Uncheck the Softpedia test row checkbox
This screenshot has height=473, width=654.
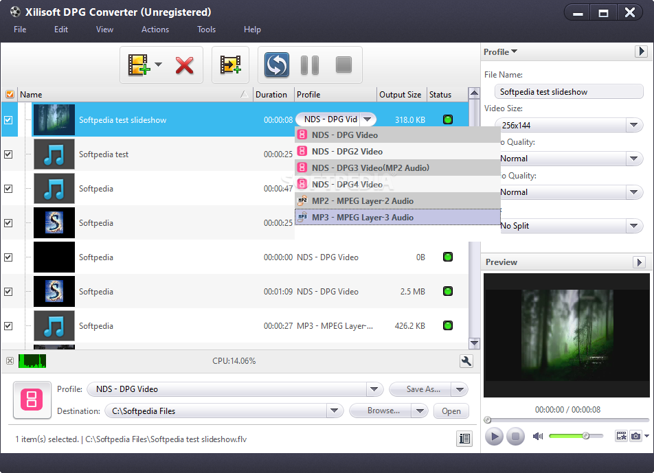8,154
